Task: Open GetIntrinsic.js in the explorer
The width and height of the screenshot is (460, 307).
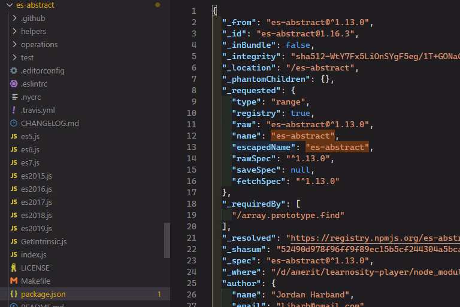Action: click(44, 241)
